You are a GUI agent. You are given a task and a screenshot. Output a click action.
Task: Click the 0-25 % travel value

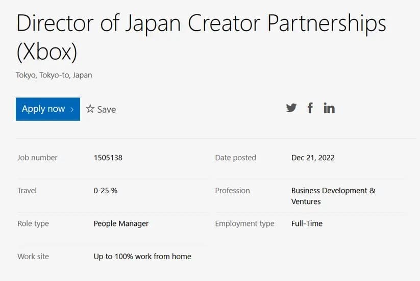click(106, 190)
